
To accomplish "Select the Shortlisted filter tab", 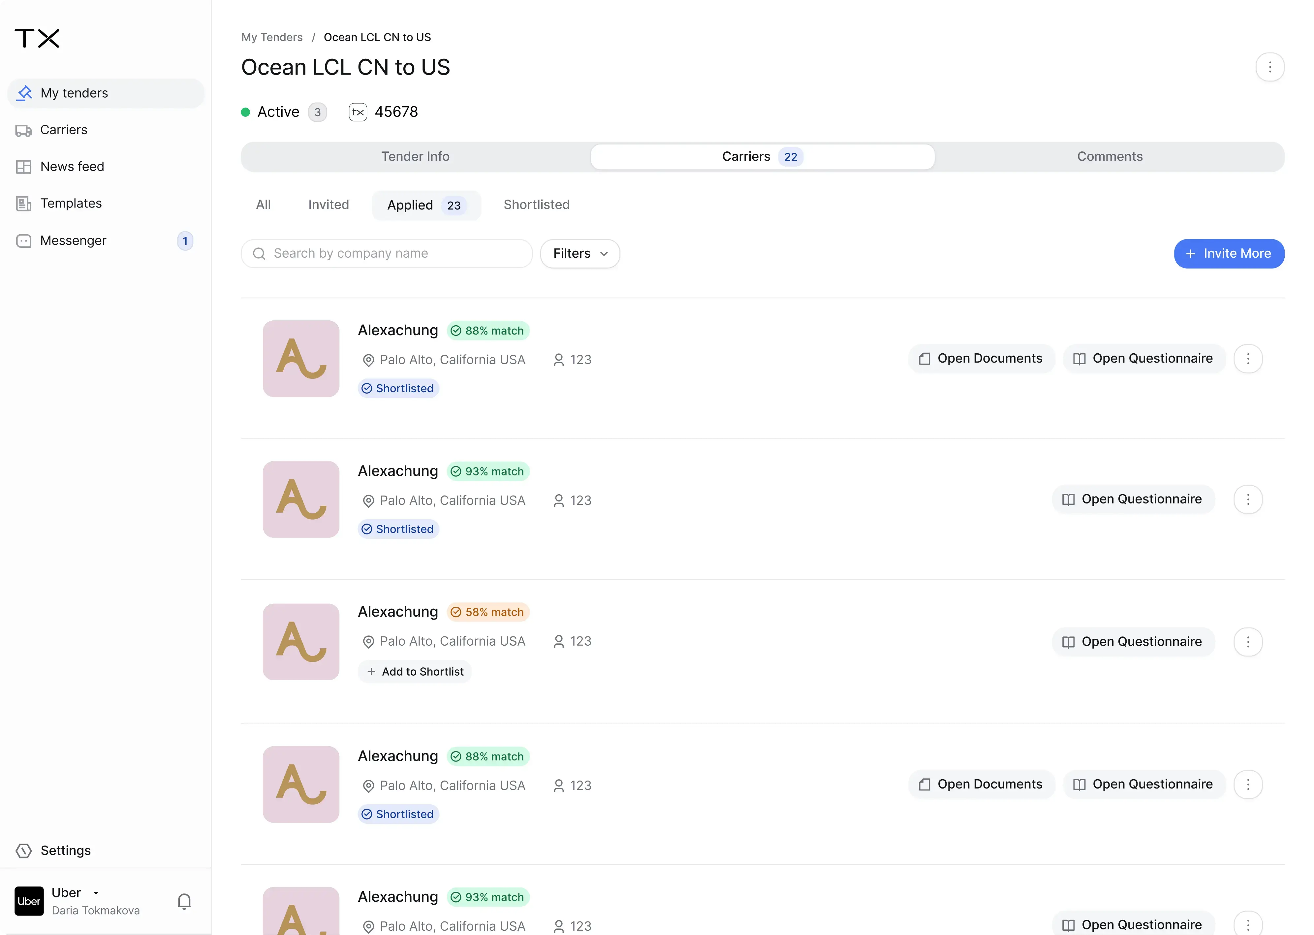I will [536, 205].
